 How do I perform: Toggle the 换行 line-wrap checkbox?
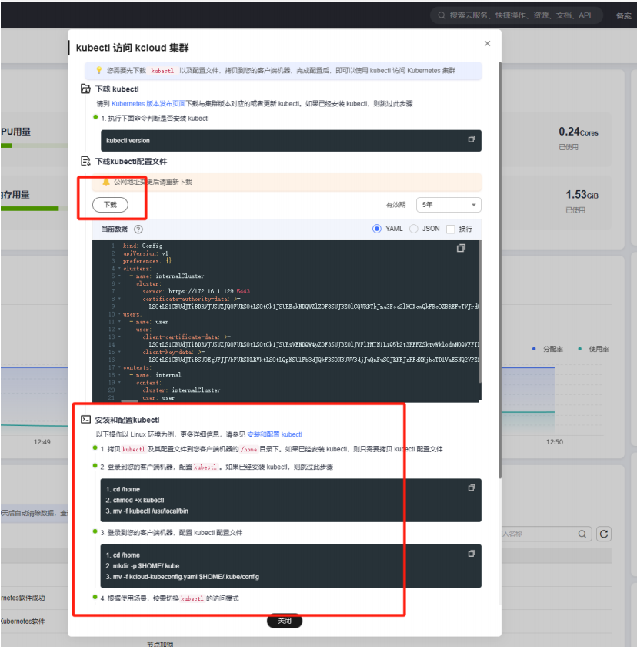[451, 230]
